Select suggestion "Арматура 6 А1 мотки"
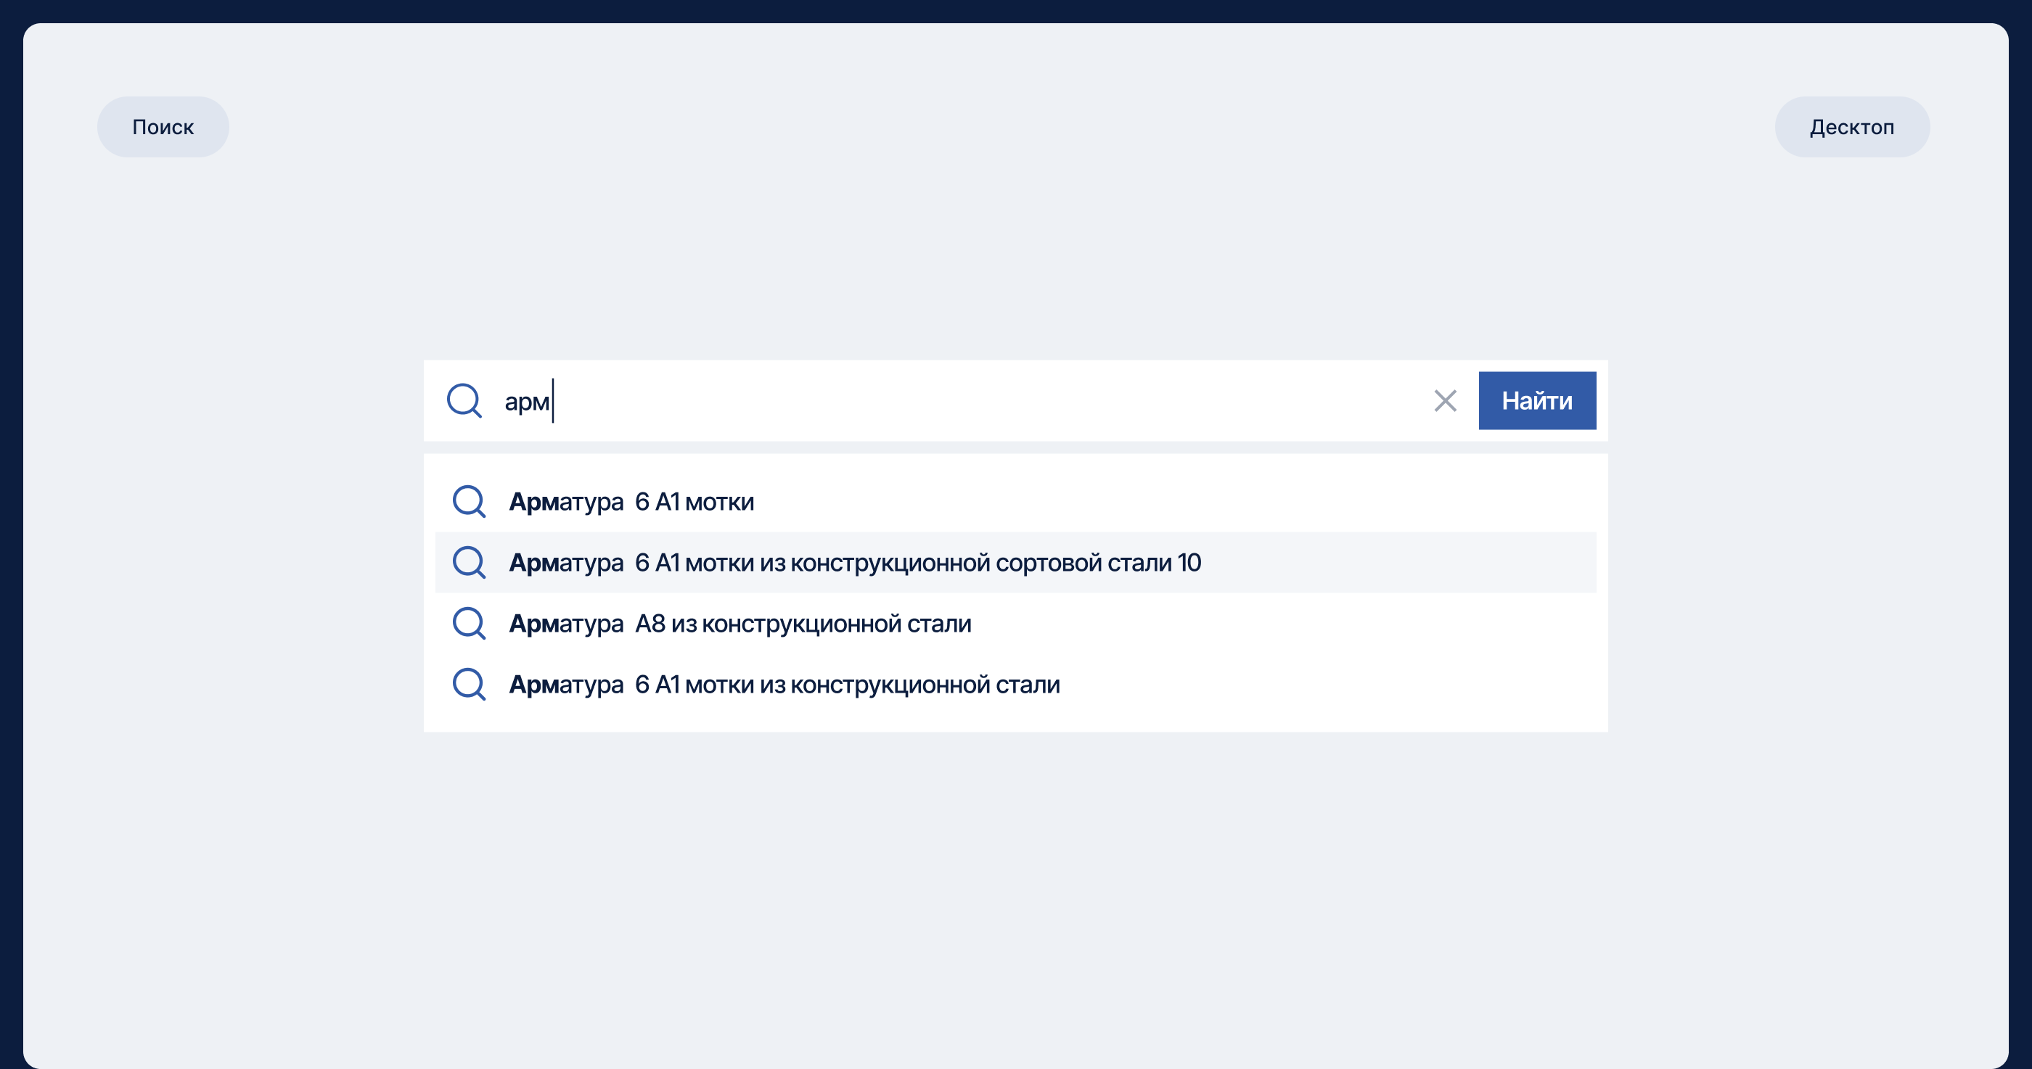 click(x=1015, y=501)
